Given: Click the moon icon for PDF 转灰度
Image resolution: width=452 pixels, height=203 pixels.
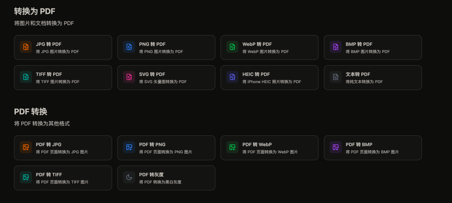Looking at the screenshot, I should pos(129,178).
